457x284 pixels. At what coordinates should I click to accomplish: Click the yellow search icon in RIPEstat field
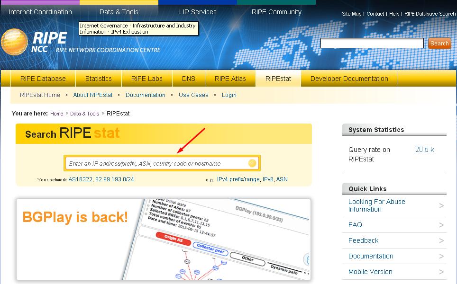(252, 163)
